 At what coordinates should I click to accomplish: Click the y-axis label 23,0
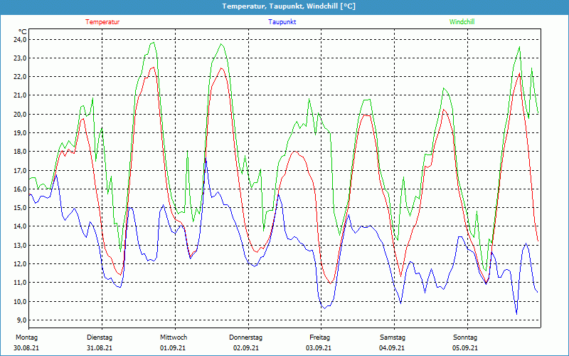(x=20, y=58)
